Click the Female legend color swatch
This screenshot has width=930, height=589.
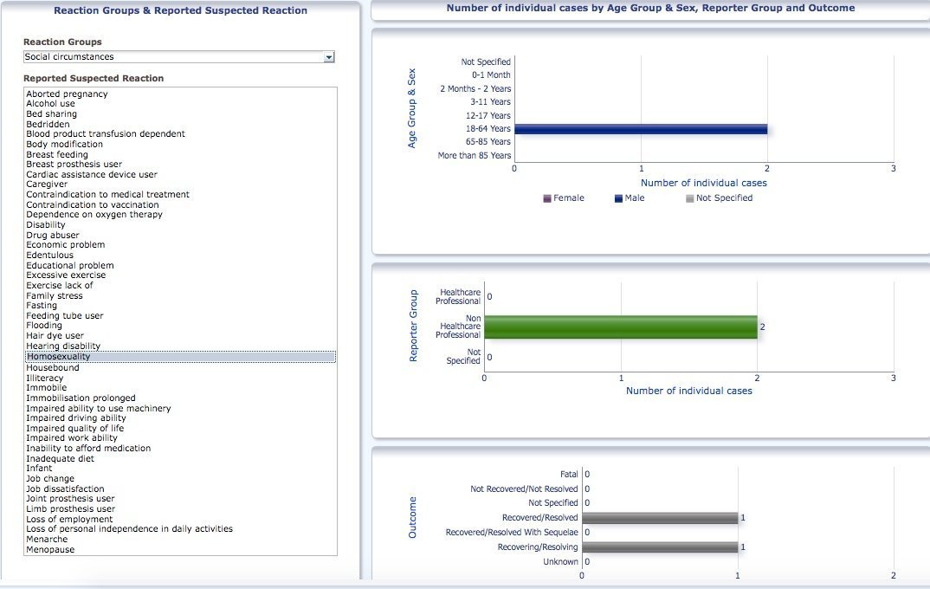click(x=547, y=198)
